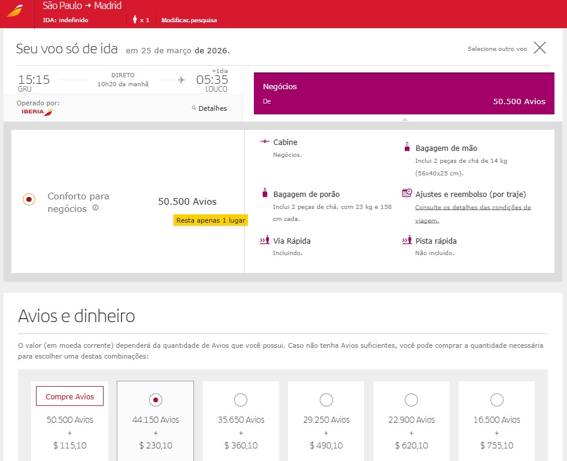
Task: Select the 22.900 Avios payment combination
Action: [411, 399]
